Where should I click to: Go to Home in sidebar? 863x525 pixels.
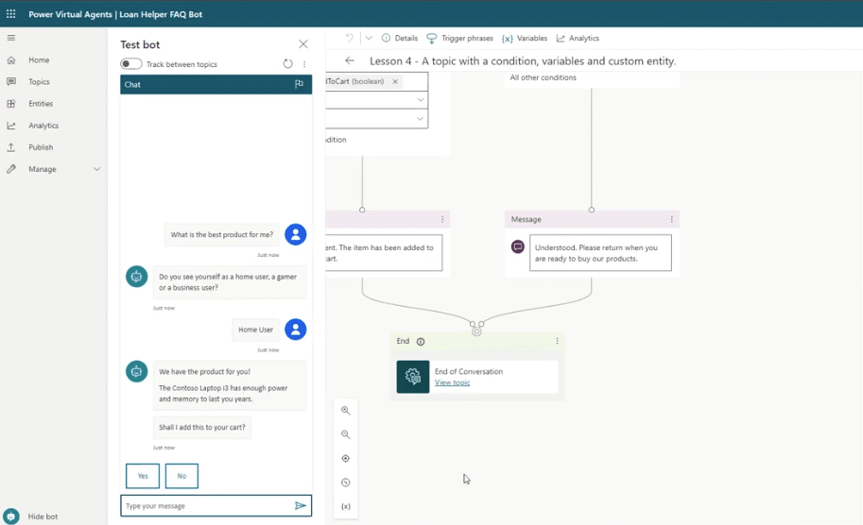tap(39, 59)
